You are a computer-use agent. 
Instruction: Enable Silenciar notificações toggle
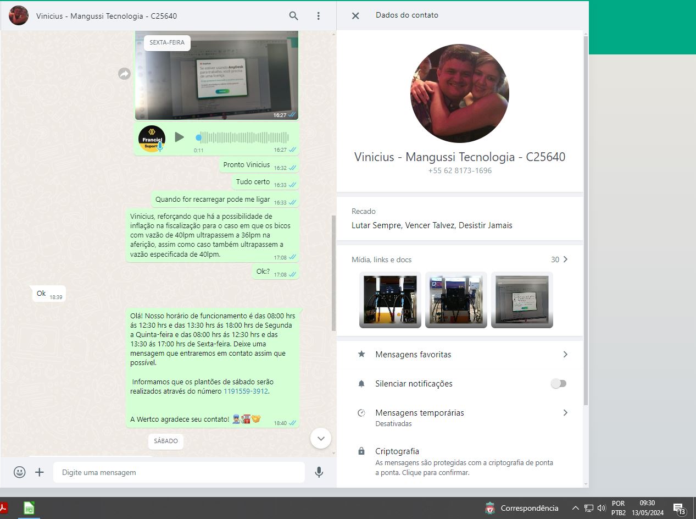(558, 384)
